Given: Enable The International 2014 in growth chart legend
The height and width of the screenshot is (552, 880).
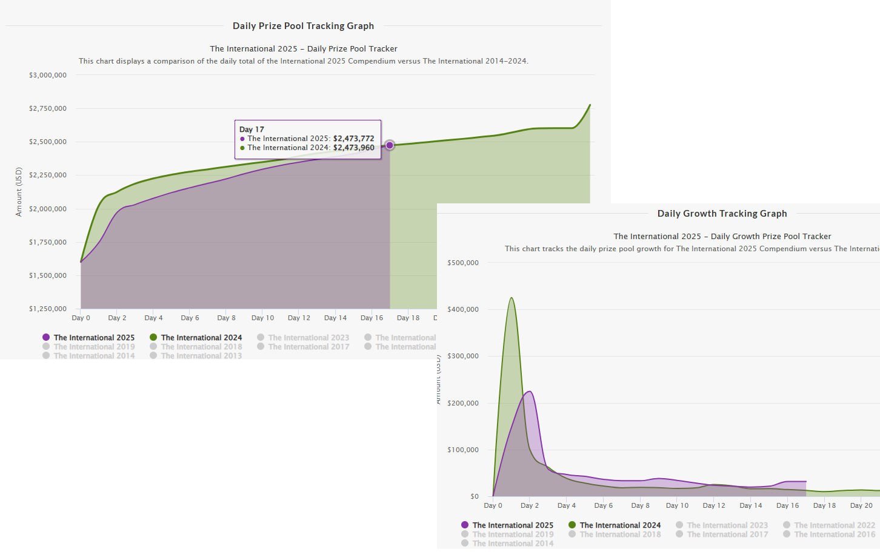Looking at the screenshot, I should (x=507, y=544).
